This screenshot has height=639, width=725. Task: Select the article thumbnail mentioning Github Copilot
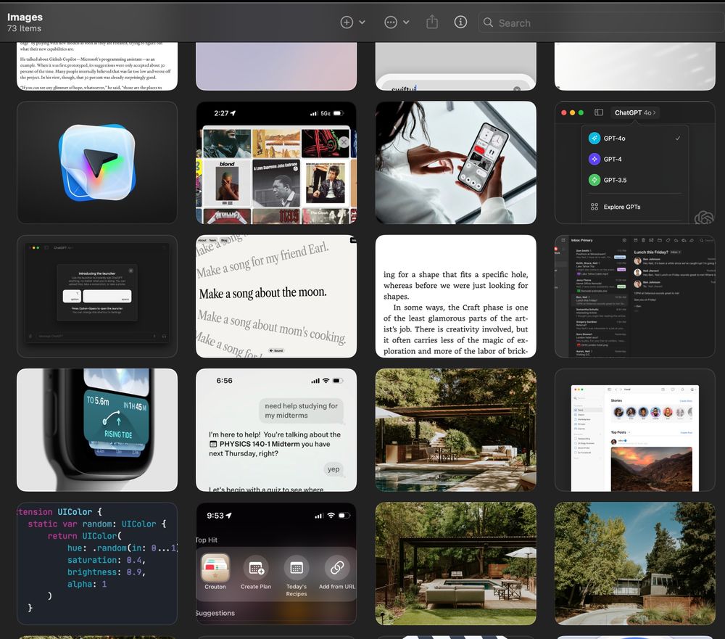point(97,66)
